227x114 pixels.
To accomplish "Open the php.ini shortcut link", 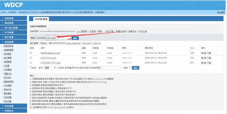I will pyautogui.click(x=97, y=43).
